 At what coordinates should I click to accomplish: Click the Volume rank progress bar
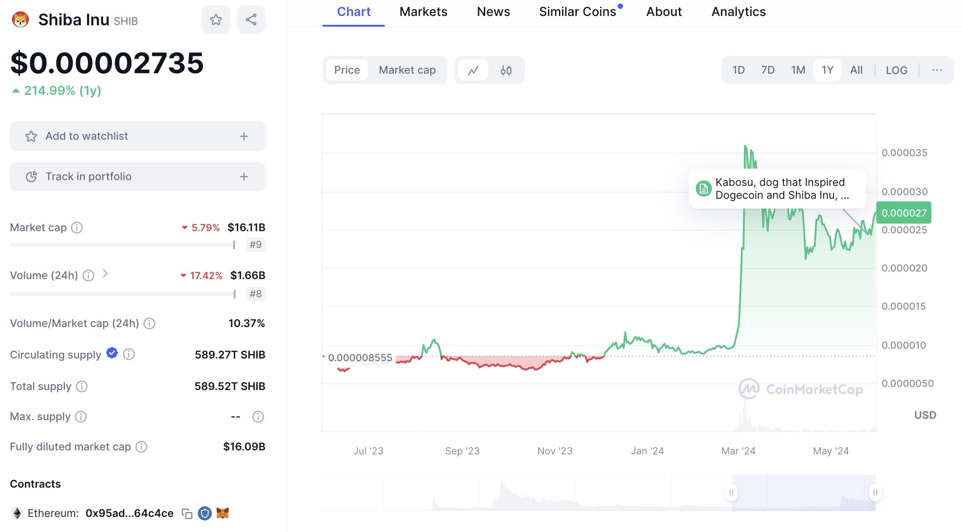[x=123, y=294]
